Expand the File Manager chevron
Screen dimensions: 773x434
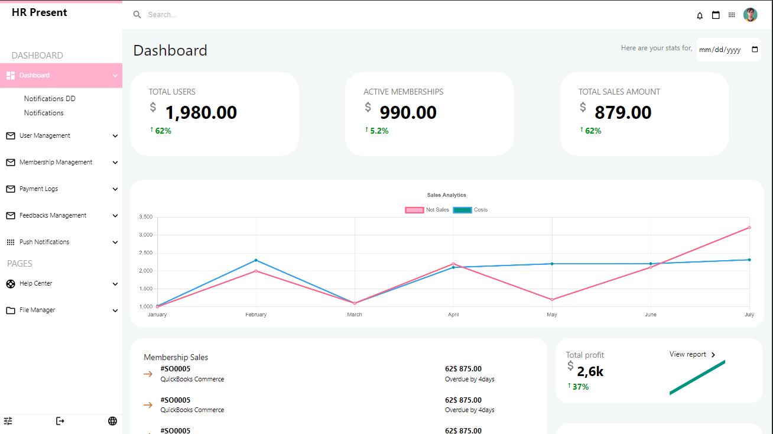click(x=115, y=310)
